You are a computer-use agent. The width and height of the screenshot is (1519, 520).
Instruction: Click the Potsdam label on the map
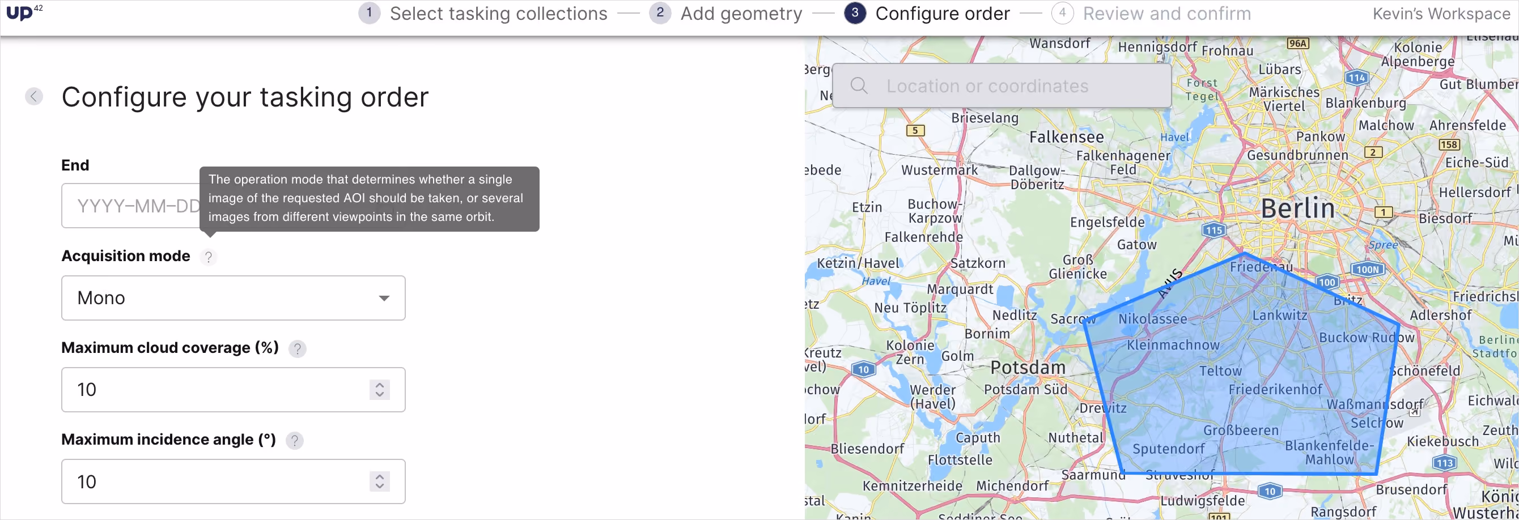(1028, 367)
